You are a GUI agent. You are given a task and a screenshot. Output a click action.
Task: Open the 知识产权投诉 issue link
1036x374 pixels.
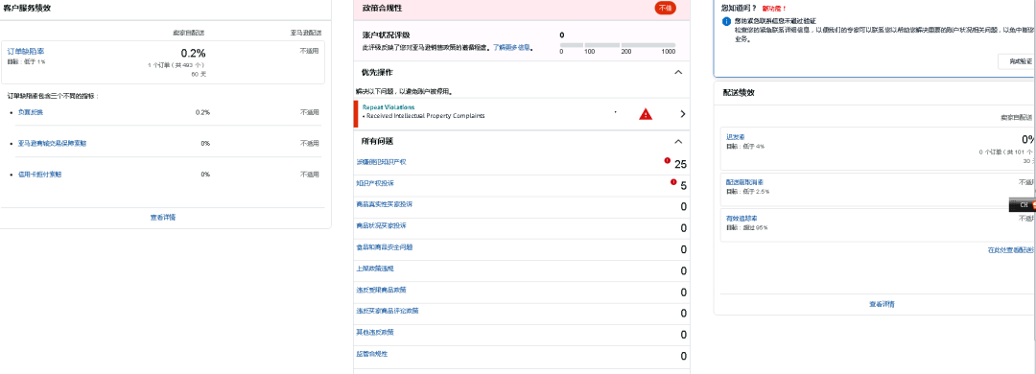click(375, 183)
